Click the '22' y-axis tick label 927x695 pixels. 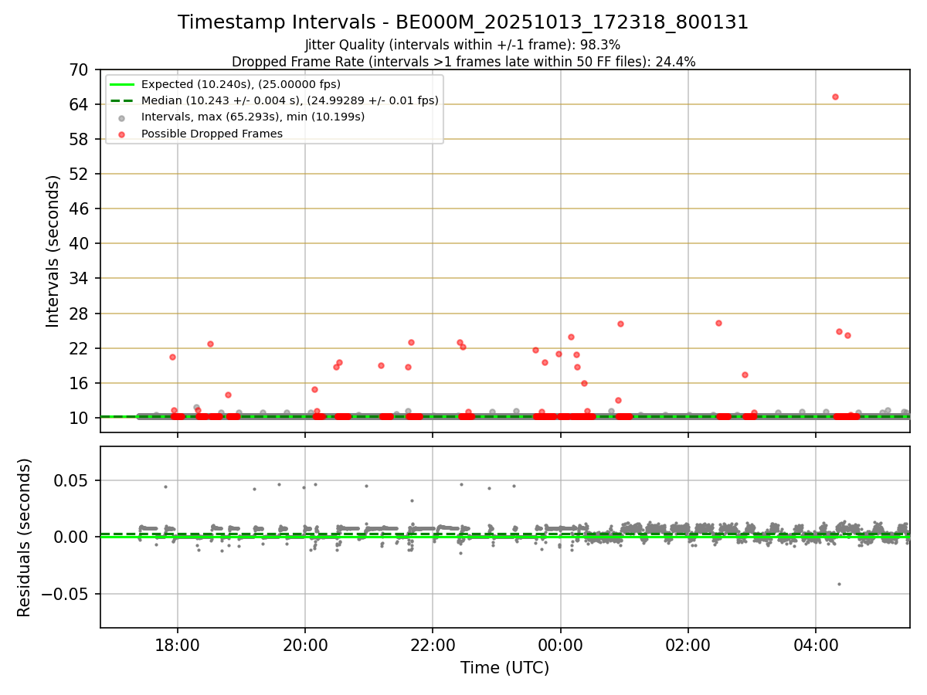[x=80, y=348]
